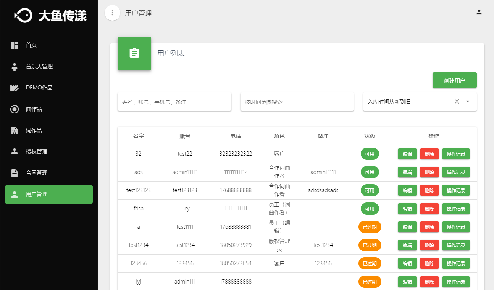Click the DEMO作品 clapperboard icon
Image resolution: width=494 pixels, height=290 pixels.
(x=15, y=88)
